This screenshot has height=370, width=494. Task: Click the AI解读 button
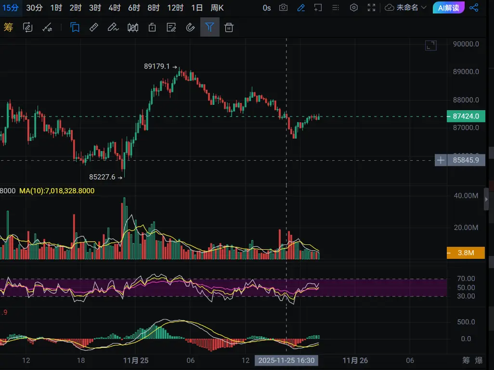click(449, 8)
